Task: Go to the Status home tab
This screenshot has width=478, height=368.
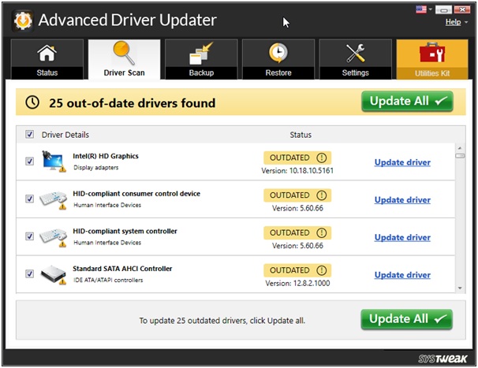Action: (47, 58)
